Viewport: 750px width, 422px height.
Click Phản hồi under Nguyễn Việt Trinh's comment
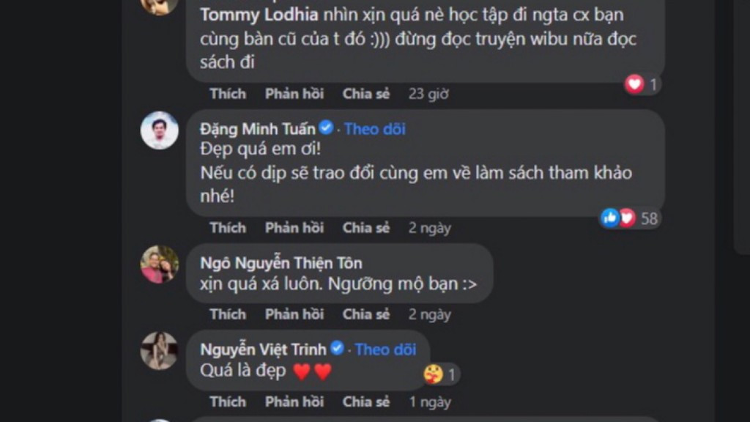coord(294,401)
